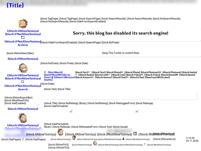Click the photo post icon after {block:Photo}

[122, 72]
